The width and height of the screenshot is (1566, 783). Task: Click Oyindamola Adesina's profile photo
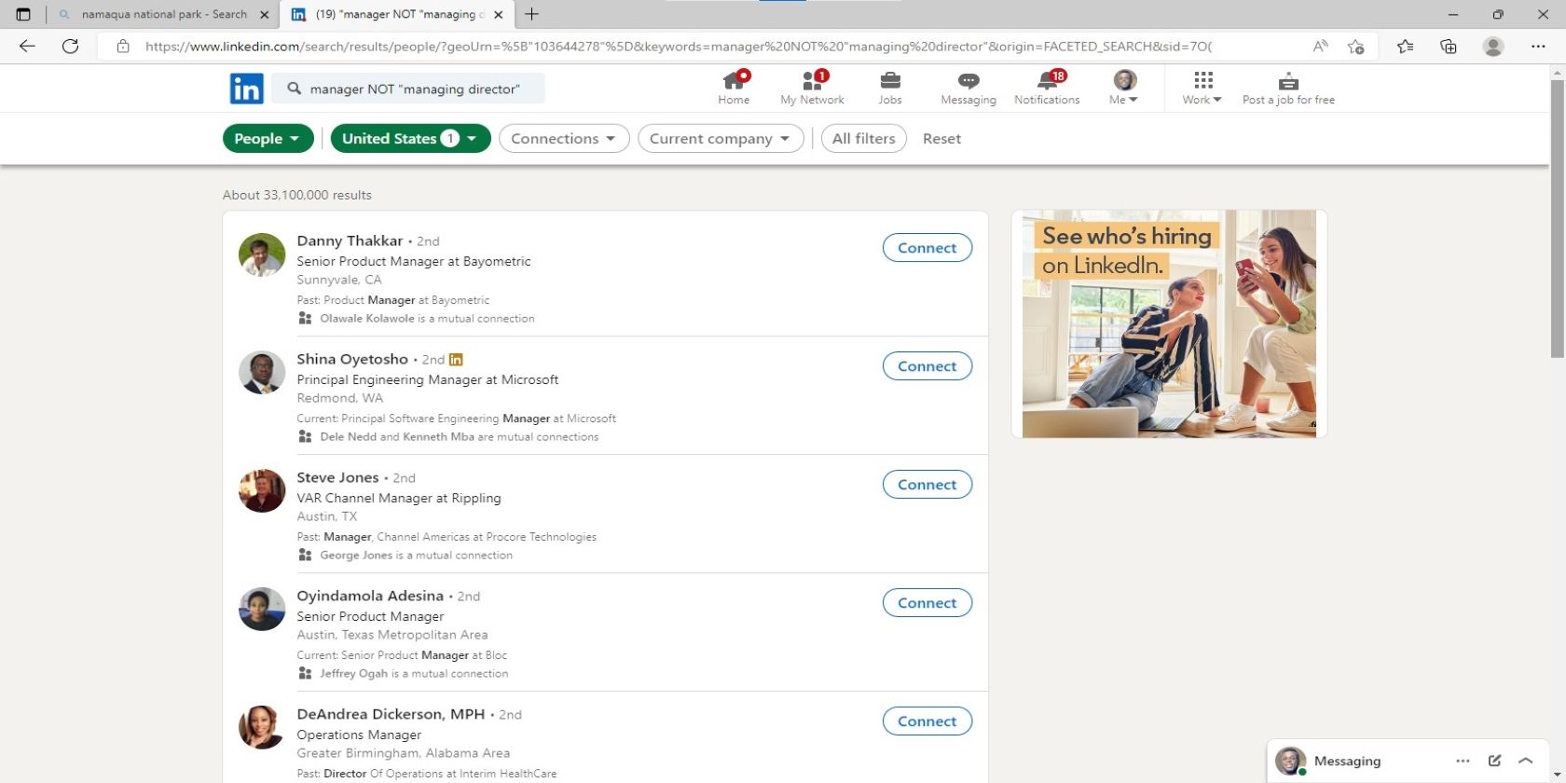coord(262,611)
